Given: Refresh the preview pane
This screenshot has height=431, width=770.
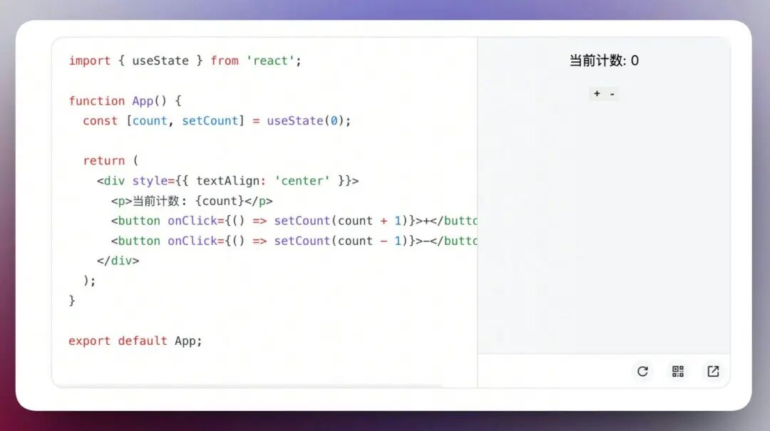Looking at the screenshot, I should pyautogui.click(x=642, y=371).
